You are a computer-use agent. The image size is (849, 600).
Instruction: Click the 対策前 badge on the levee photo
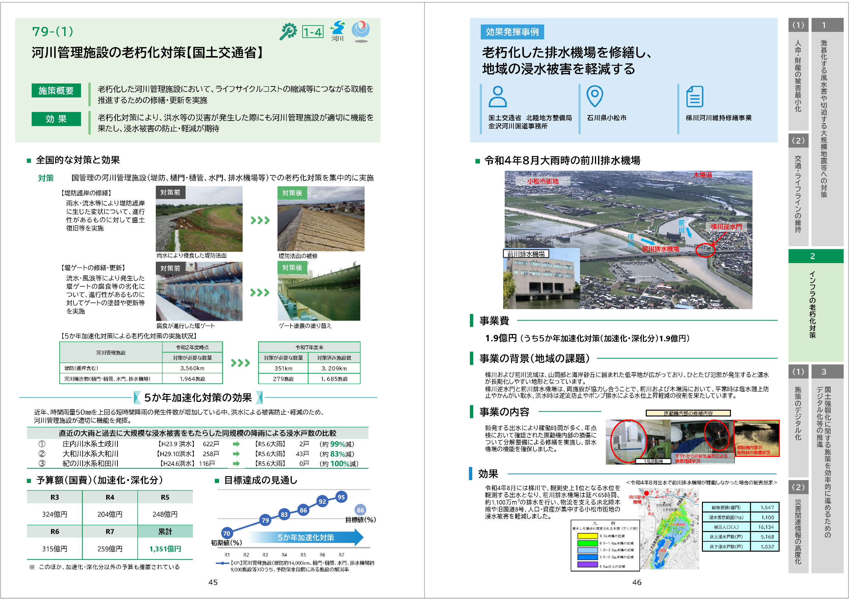click(x=170, y=192)
